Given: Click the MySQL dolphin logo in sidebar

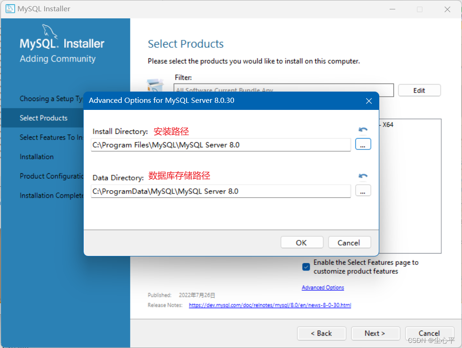Looking at the screenshot, I should click(49, 31).
